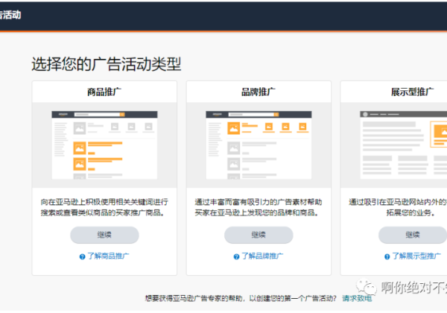Viewport: 447px width, 313px height.
Task: Click the 选择您的广告活动类型 heading
Action: pos(107,64)
